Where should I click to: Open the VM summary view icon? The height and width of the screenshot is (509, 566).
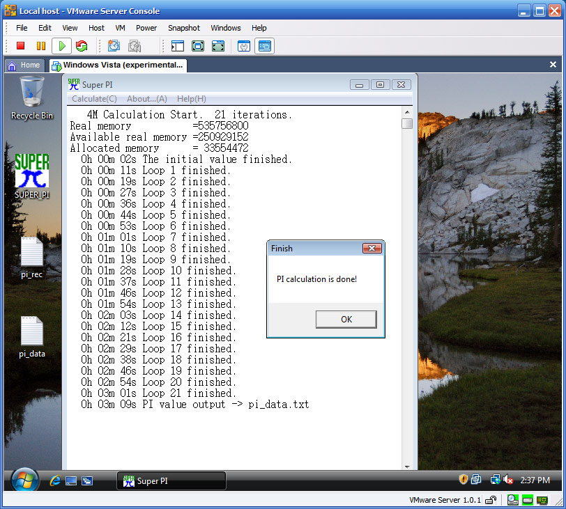tap(244, 46)
